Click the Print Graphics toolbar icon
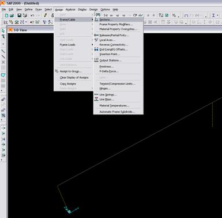Screen dimensions: 222x218 tap(25, 16)
